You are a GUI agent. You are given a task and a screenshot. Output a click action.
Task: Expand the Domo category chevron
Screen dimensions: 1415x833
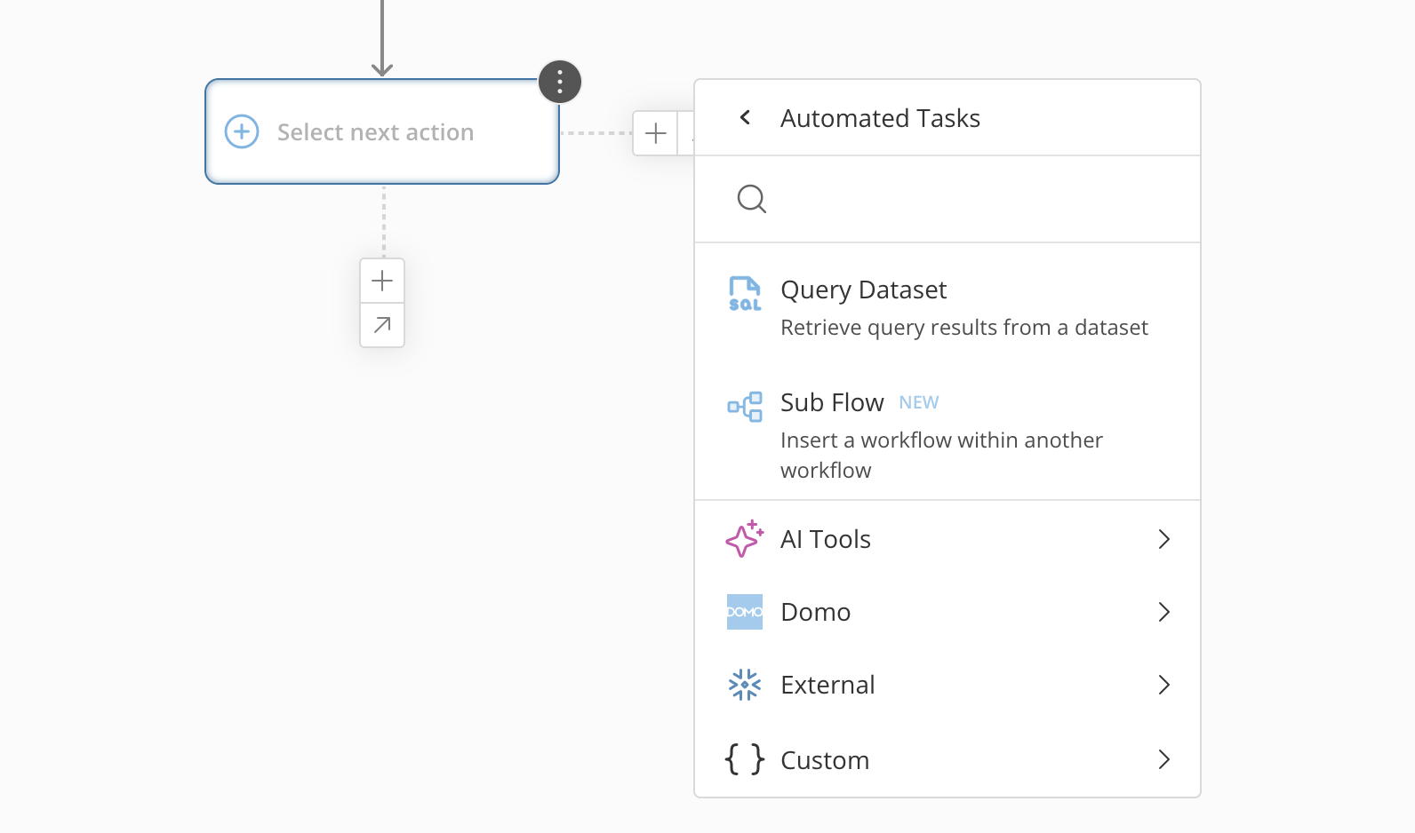pos(1164,612)
